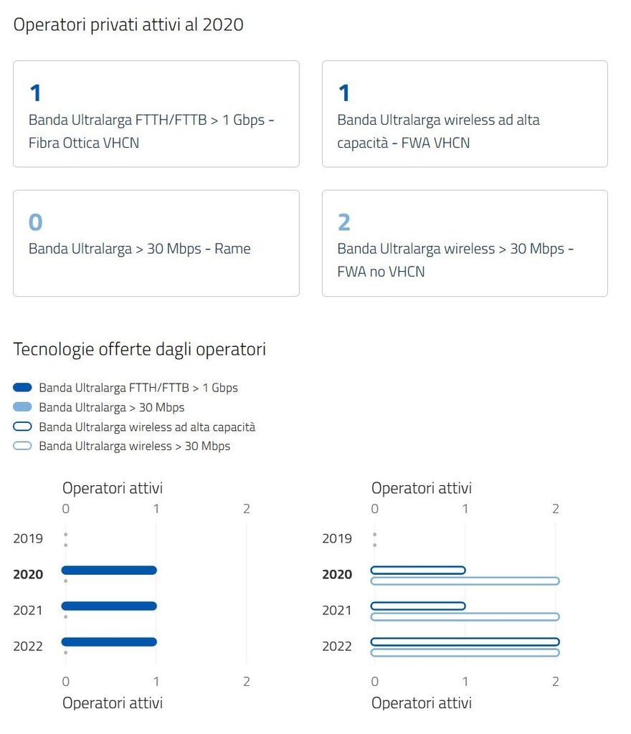The height and width of the screenshot is (734, 631).
Task: Click the 'Tecnologie offerte dagli operatori' heading
Action: (140, 350)
